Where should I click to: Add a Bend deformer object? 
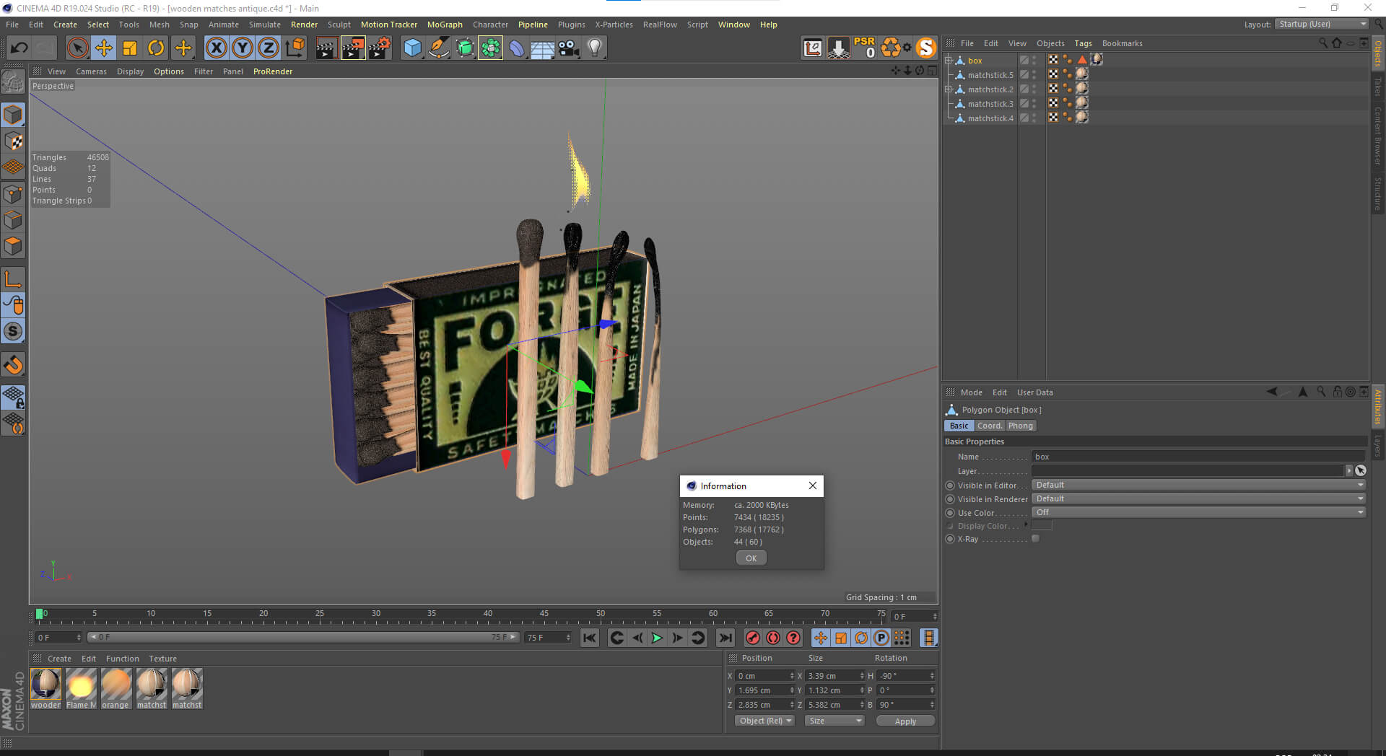click(517, 48)
